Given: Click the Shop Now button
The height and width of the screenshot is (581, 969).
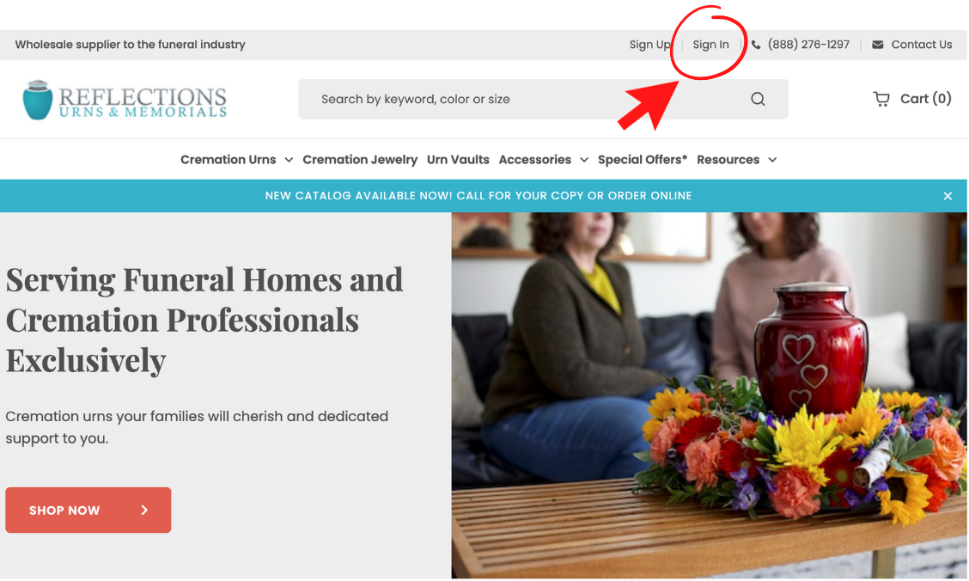Looking at the screenshot, I should 88,510.
